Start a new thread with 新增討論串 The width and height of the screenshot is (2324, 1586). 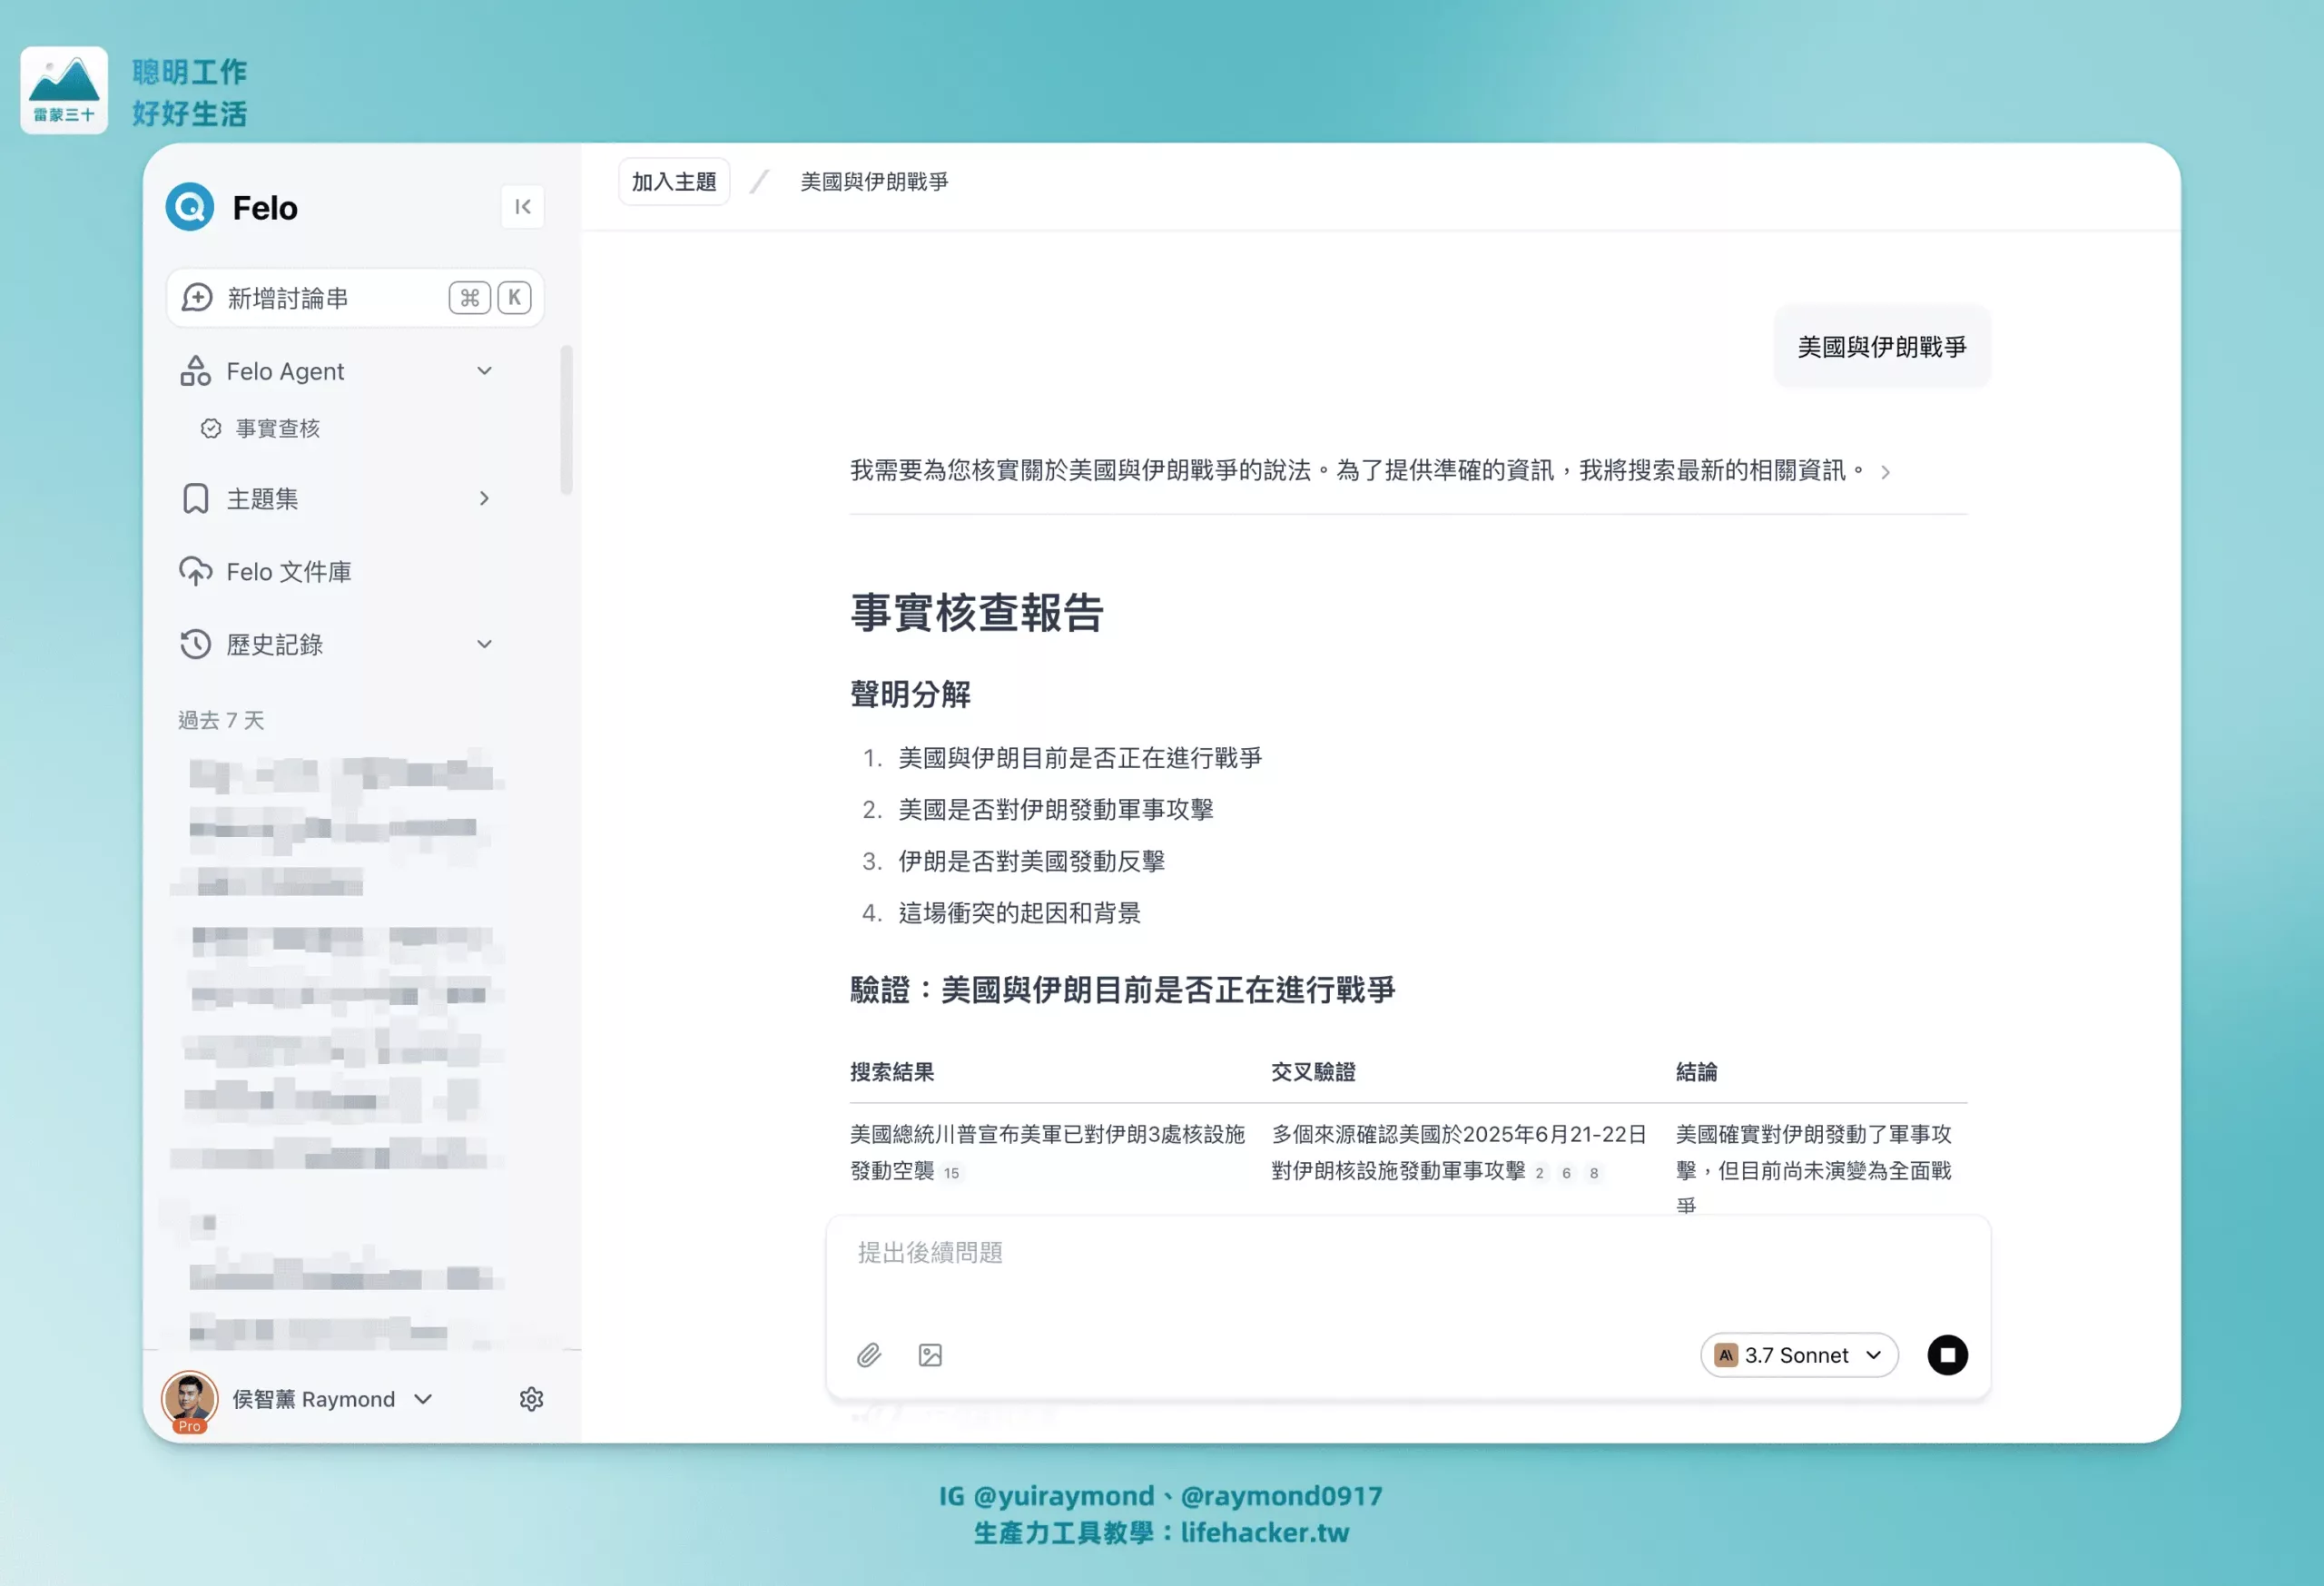pos(355,298)
